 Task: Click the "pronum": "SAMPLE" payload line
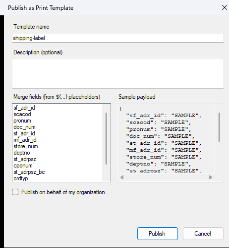pos(159,129)
